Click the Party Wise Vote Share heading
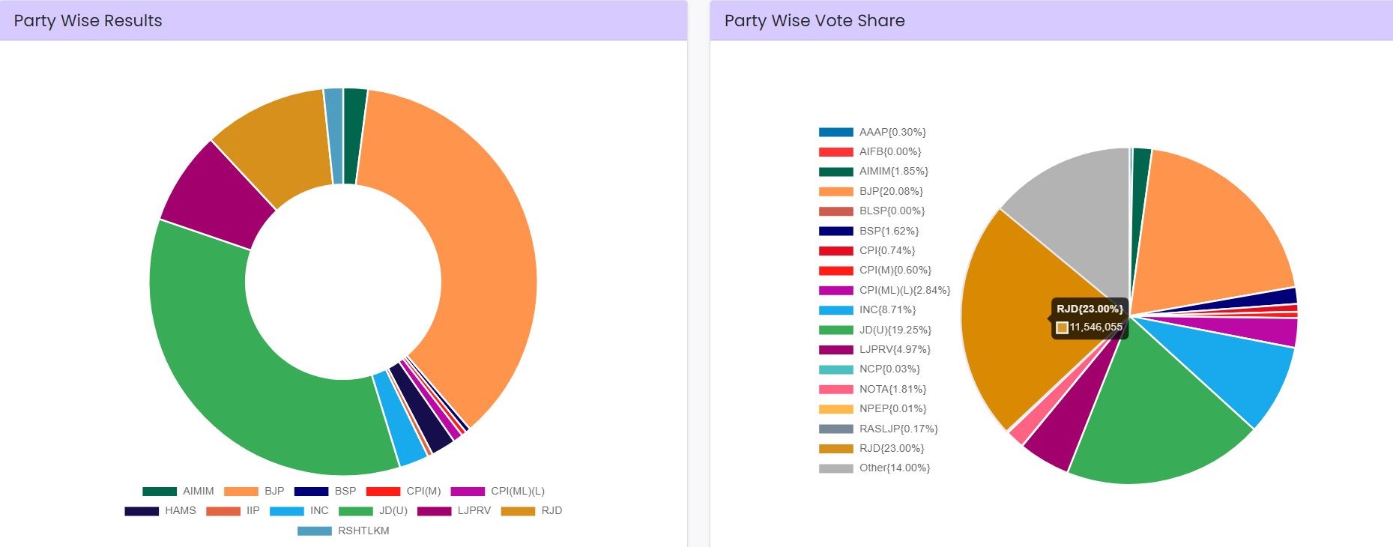The image size is (1393, 547). click(815, 21)
